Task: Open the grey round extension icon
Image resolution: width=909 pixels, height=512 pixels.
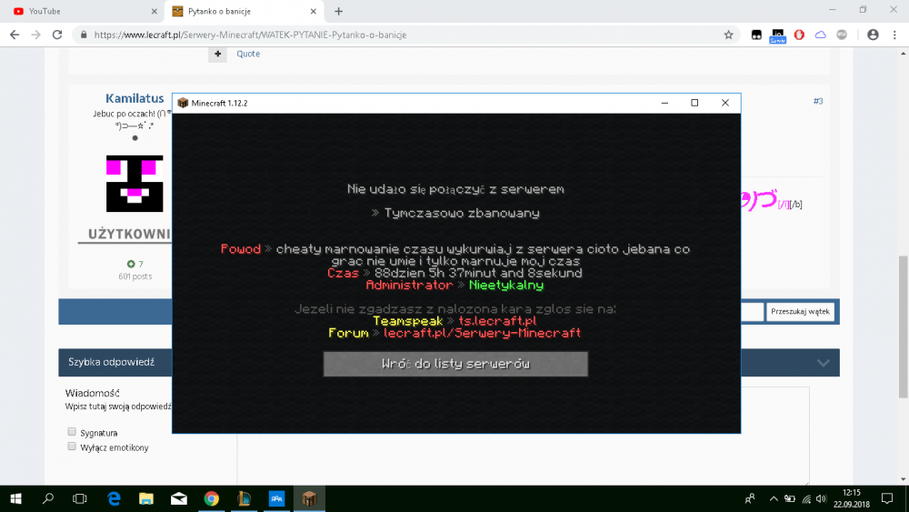Action: (x=842, y=35)
